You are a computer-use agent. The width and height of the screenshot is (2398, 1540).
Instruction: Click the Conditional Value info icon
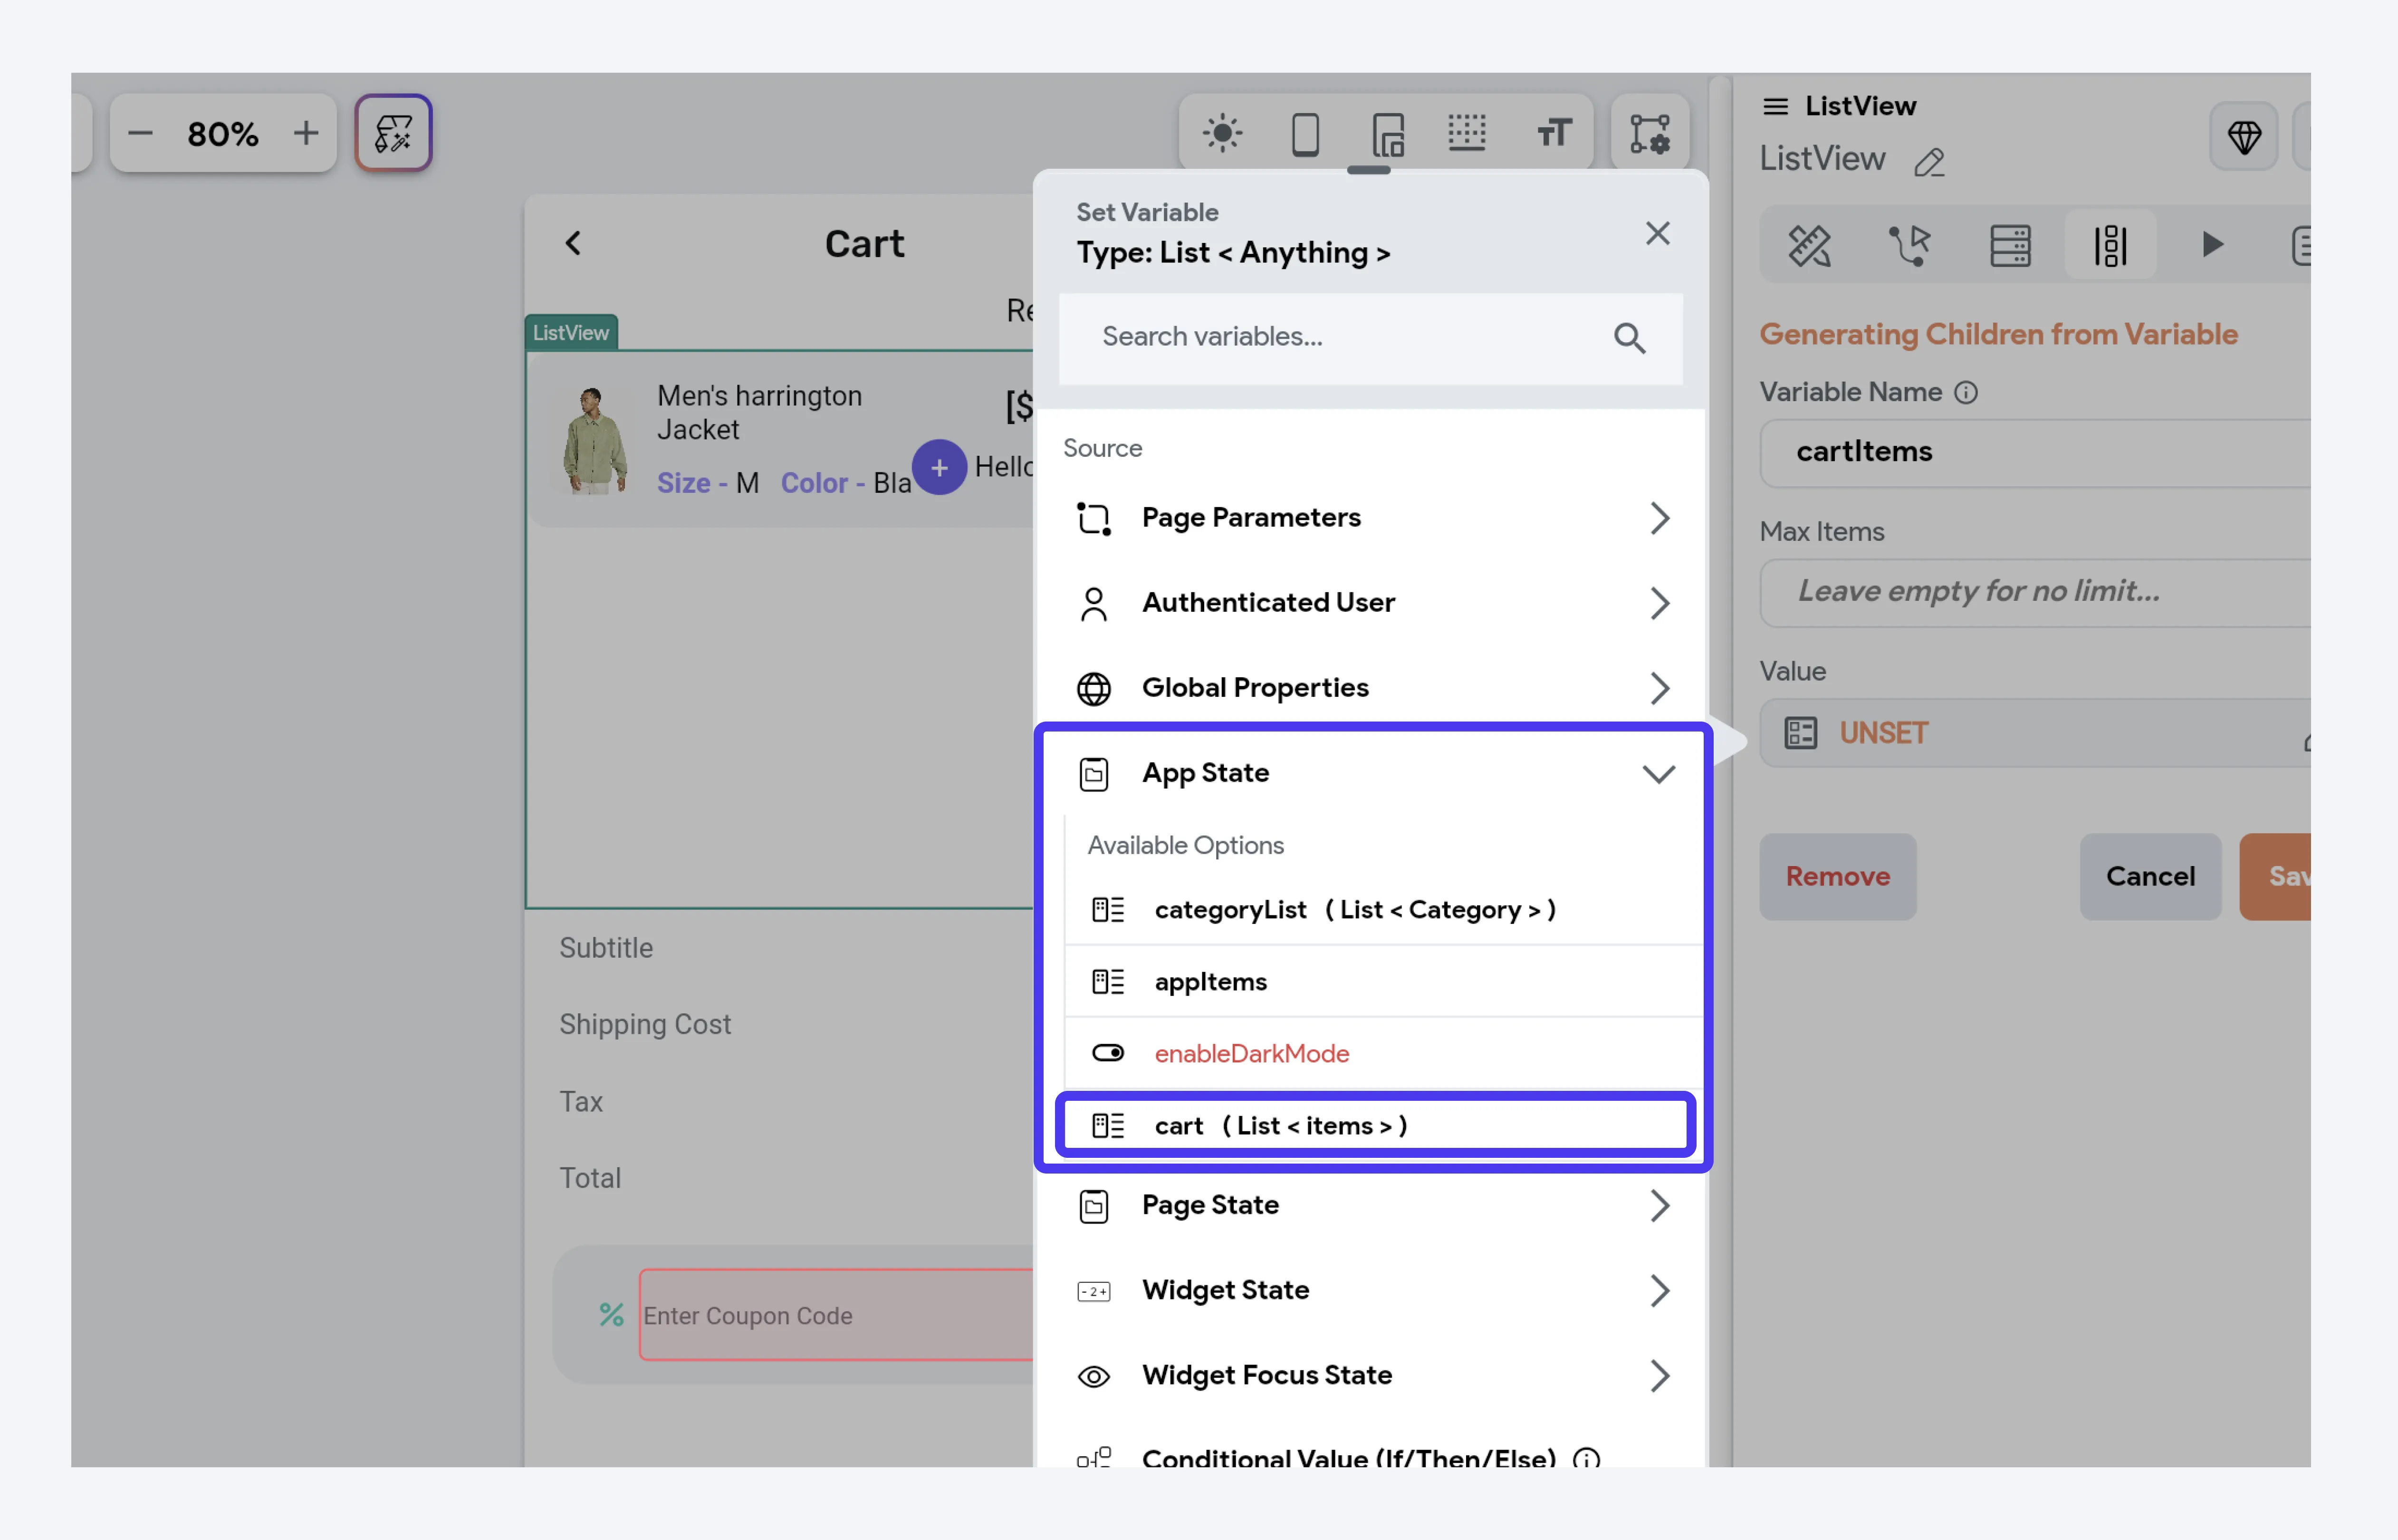click(x=1585, y=1458)
